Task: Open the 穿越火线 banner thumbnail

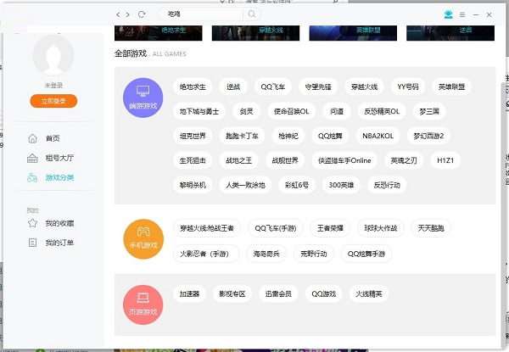Action: coord(256,33)
